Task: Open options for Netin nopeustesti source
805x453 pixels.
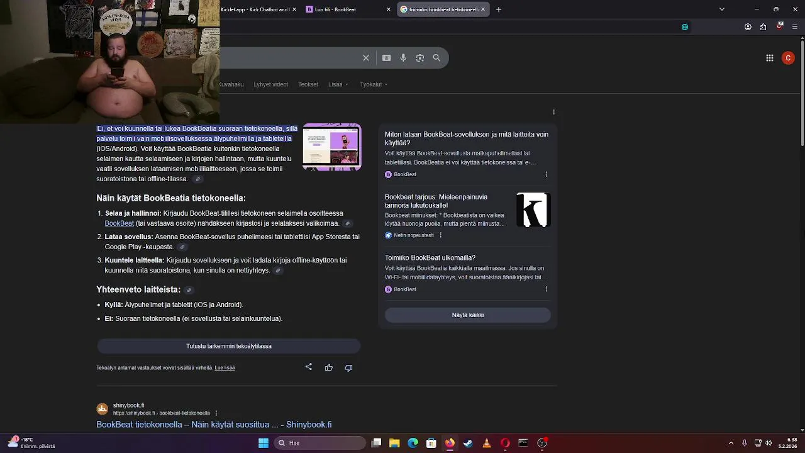Action: 440,235
